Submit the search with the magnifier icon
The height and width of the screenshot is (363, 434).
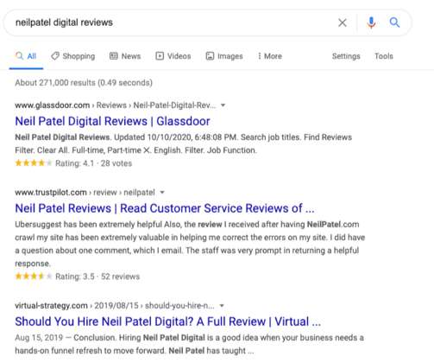pos(394,22)
